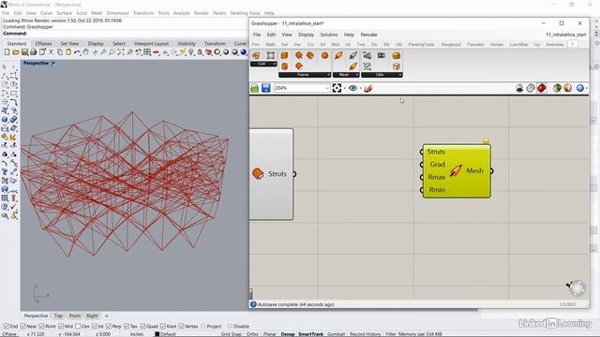The image size is (600, 337).
Task: Toggle the Disable osnap checkbox
Action: click(x=230, y=327)
